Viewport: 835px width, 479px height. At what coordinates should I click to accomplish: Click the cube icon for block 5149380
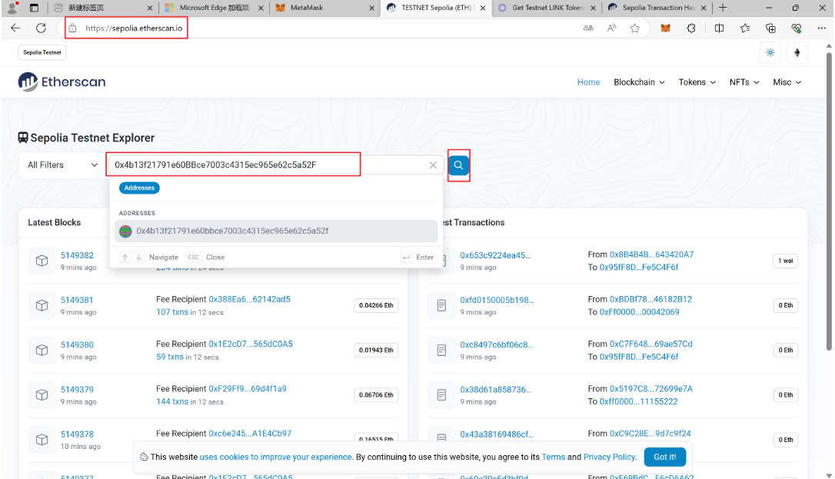click(42, 350)
